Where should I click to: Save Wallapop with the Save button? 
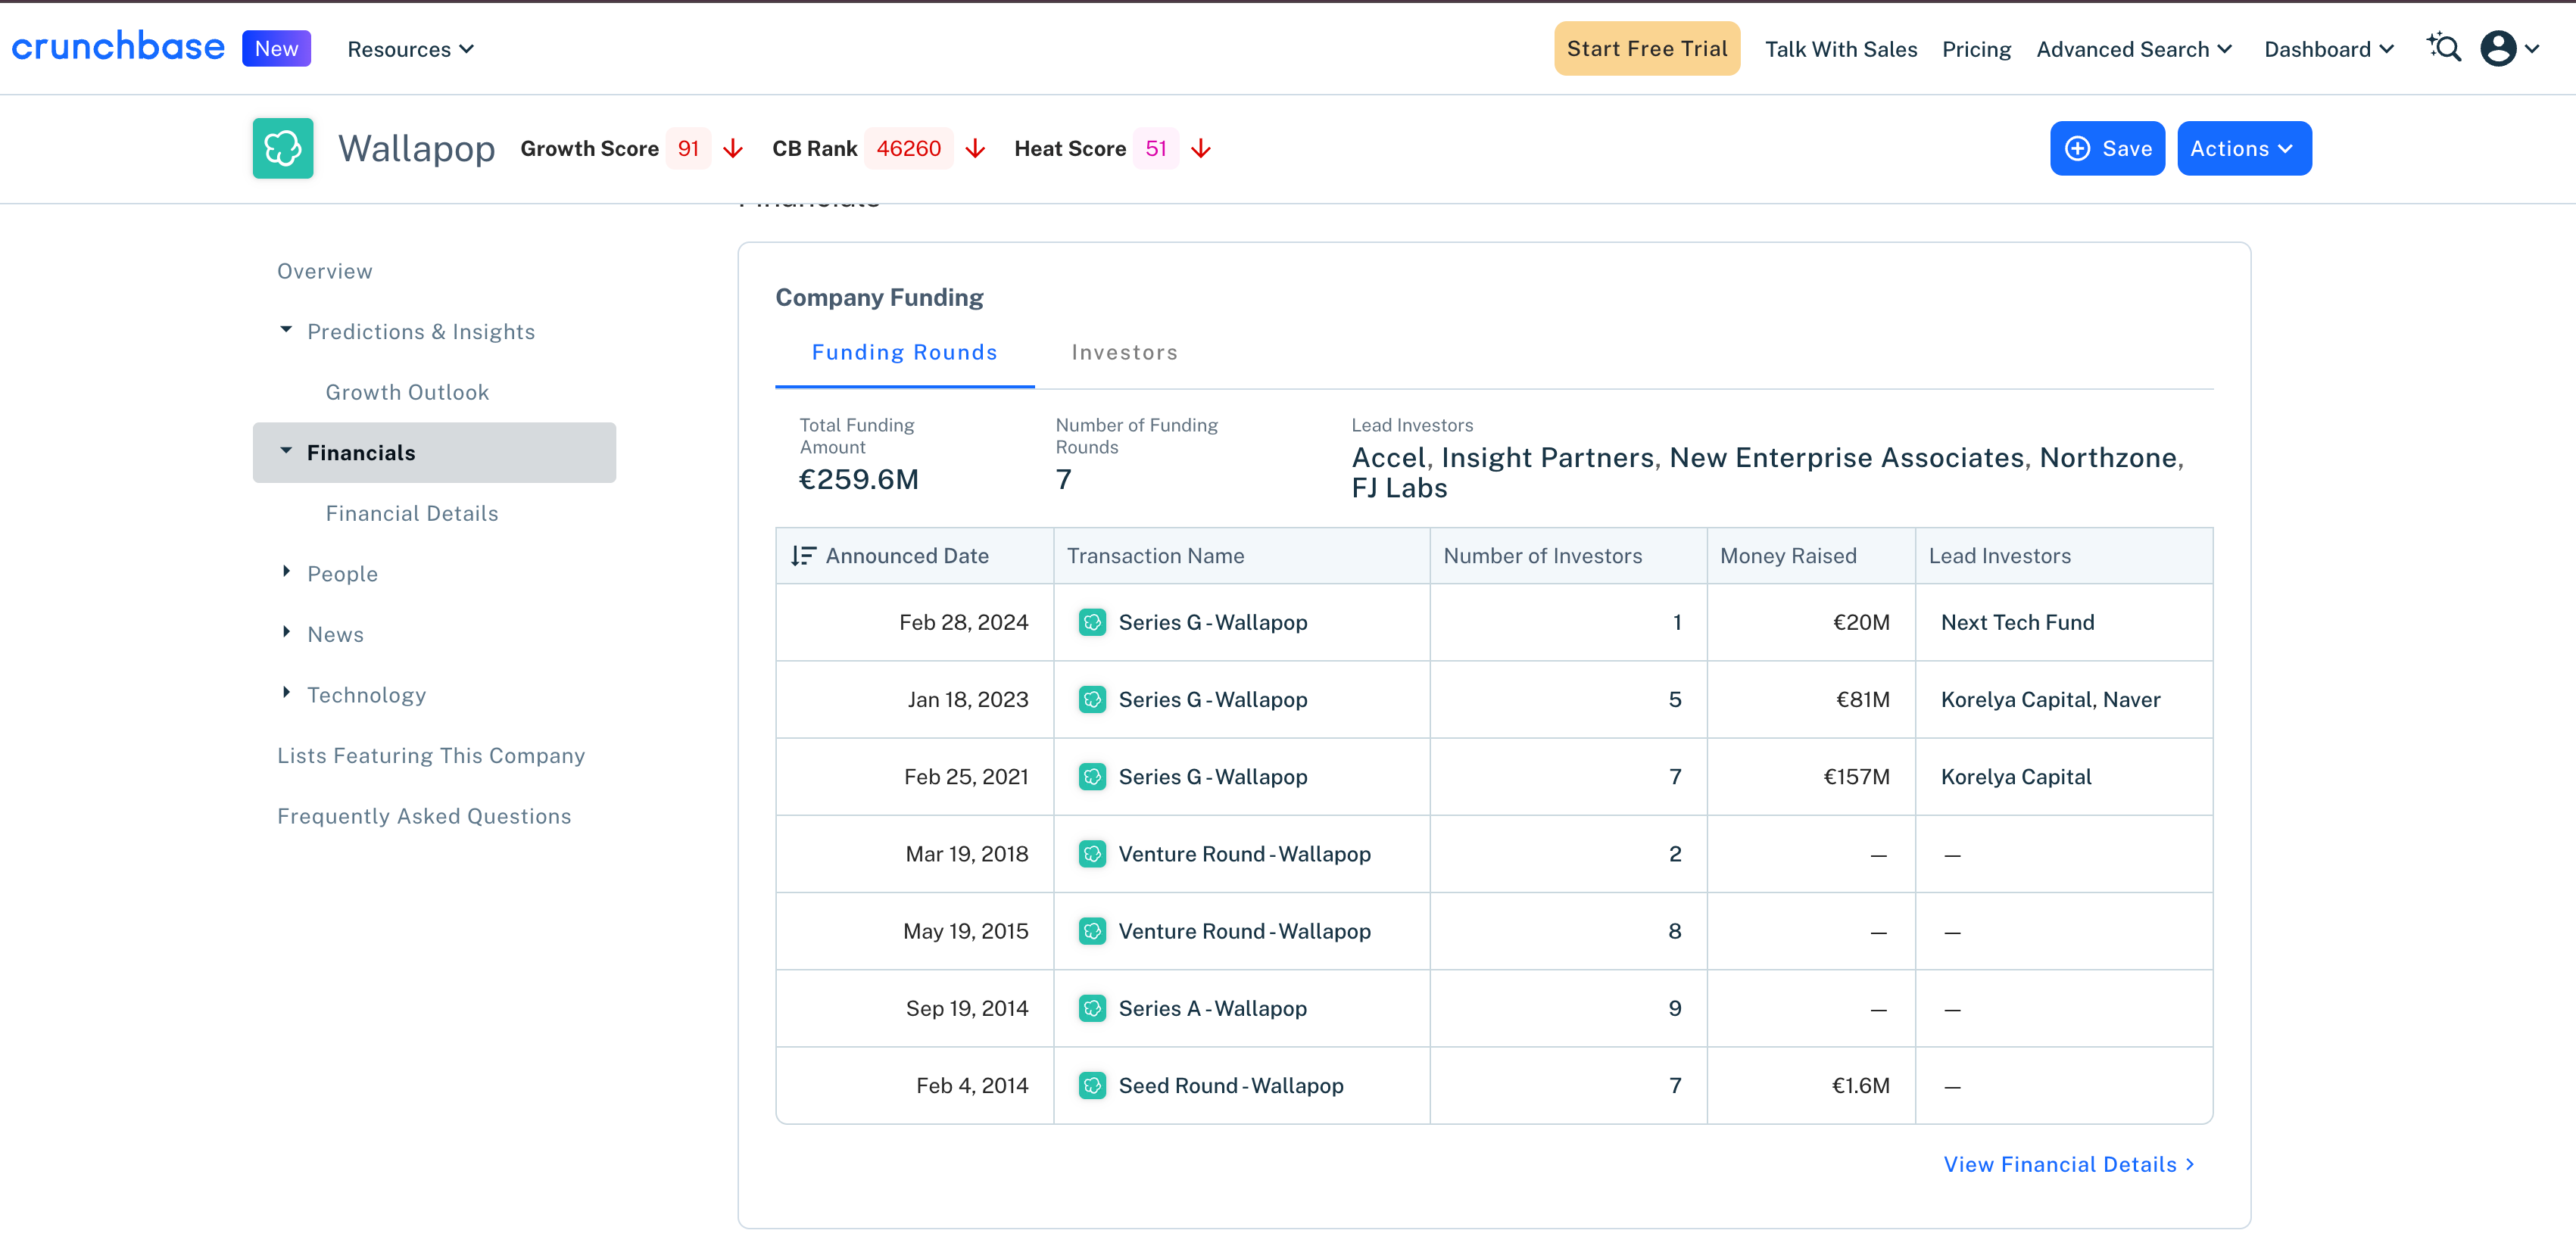(x=2107, y=149)
